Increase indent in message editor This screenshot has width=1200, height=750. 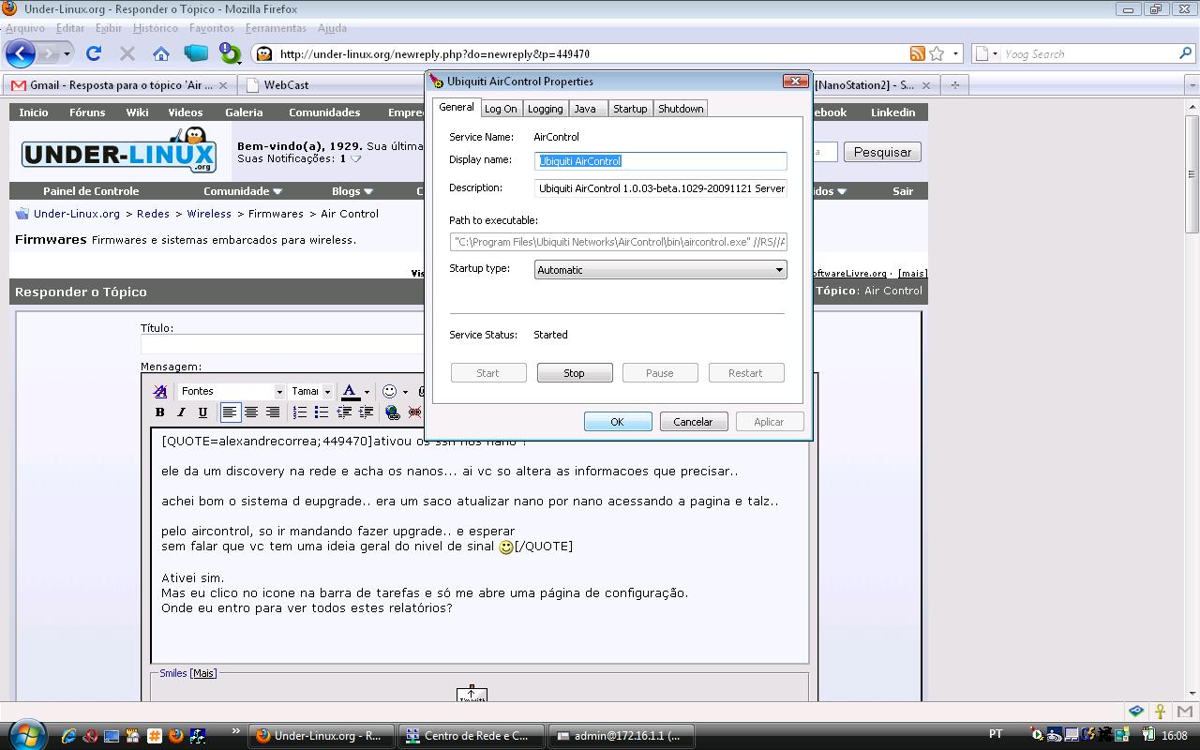pyautogui.click(x=366, y=412)
